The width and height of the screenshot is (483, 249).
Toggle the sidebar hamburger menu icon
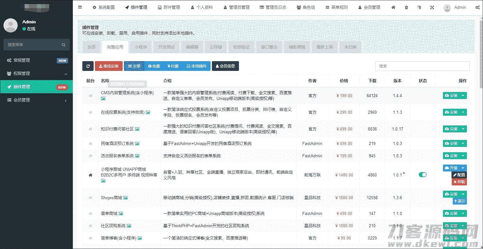pos(80,7)
